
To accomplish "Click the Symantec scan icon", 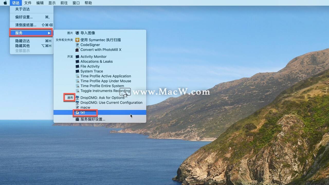I will coord(77,40).
